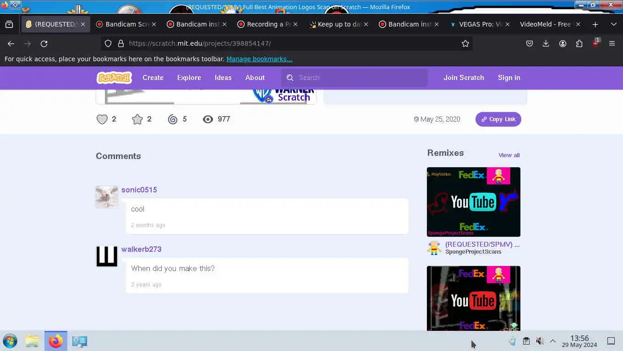Viewport: 623px width, 351px height.
Task: Click the Copy Link button
Action: click(x=498, y=119)
